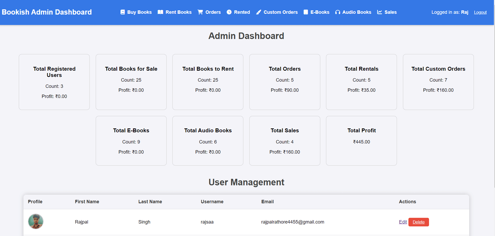Click the Username column header

point(212,202)
